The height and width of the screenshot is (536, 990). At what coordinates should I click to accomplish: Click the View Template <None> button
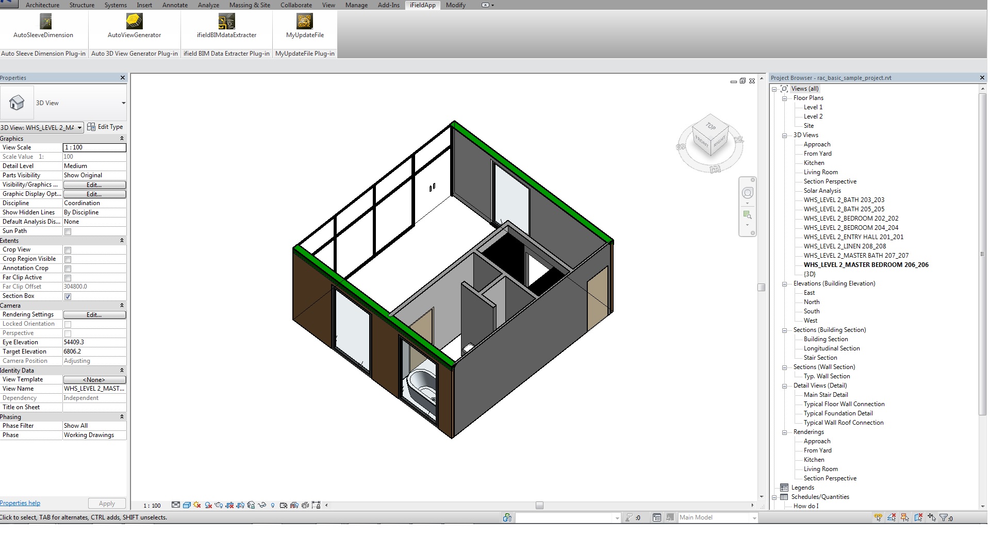94,380
